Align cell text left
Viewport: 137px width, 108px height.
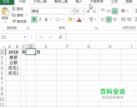[x=103, y=19]
